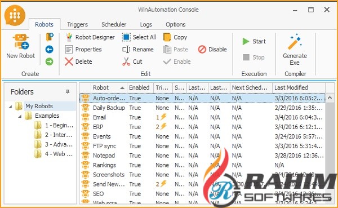Click the Enable command
Viewport: 338px width, 208px height.
(177, 61)
